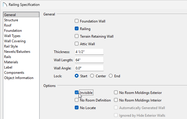Click the Wall Angle input field
This screenshot has height=119, width=187.
point(89,68)
